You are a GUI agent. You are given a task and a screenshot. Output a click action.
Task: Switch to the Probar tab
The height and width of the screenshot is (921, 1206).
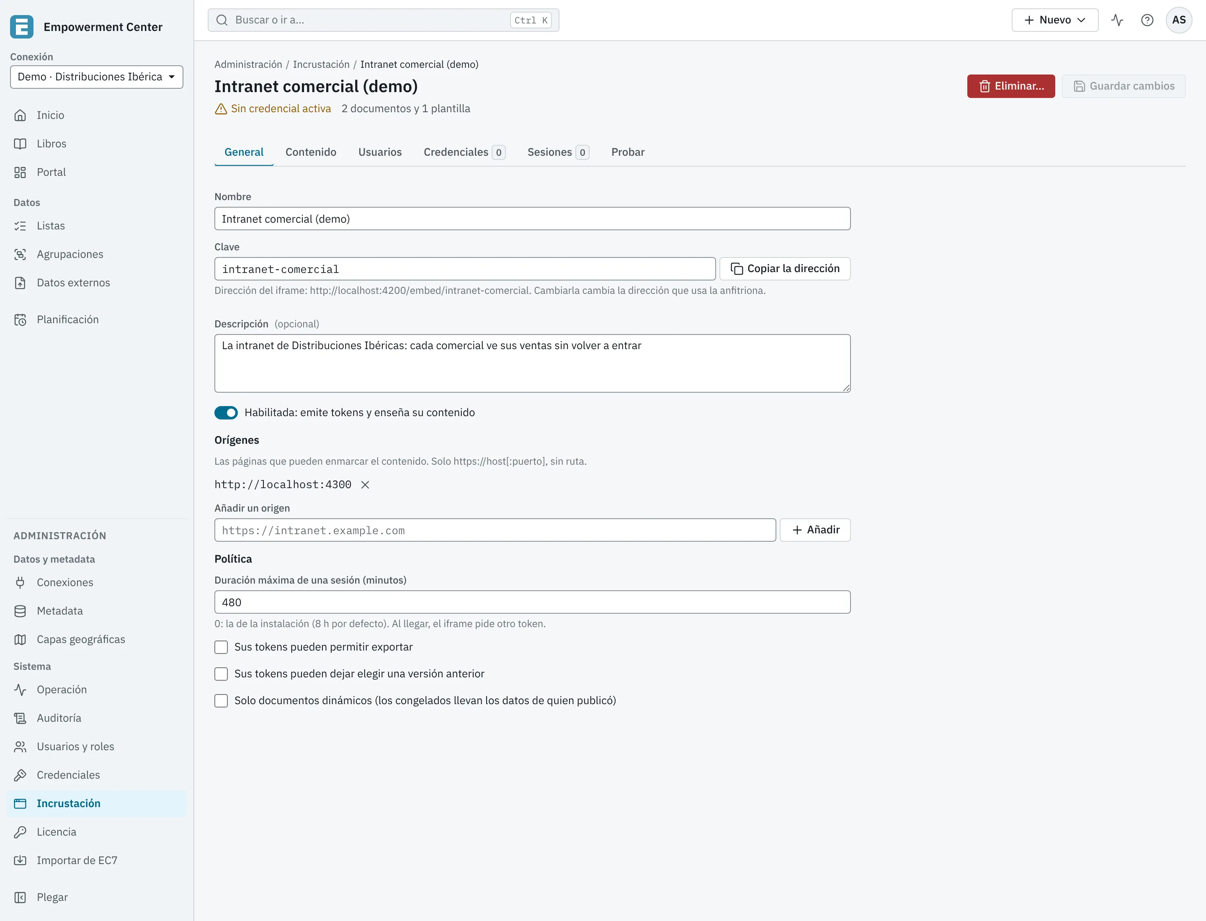628,152
